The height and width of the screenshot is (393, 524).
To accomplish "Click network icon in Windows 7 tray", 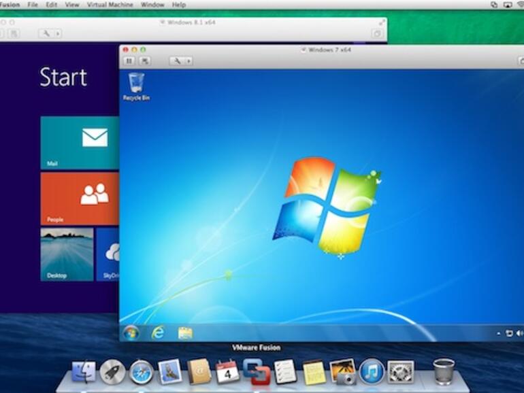I will 508,333.
